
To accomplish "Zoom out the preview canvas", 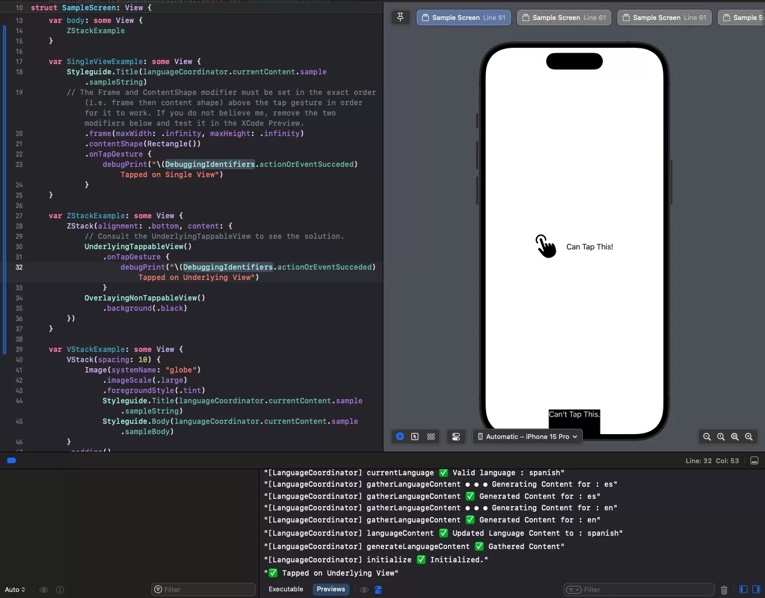I will click(707, 437).
